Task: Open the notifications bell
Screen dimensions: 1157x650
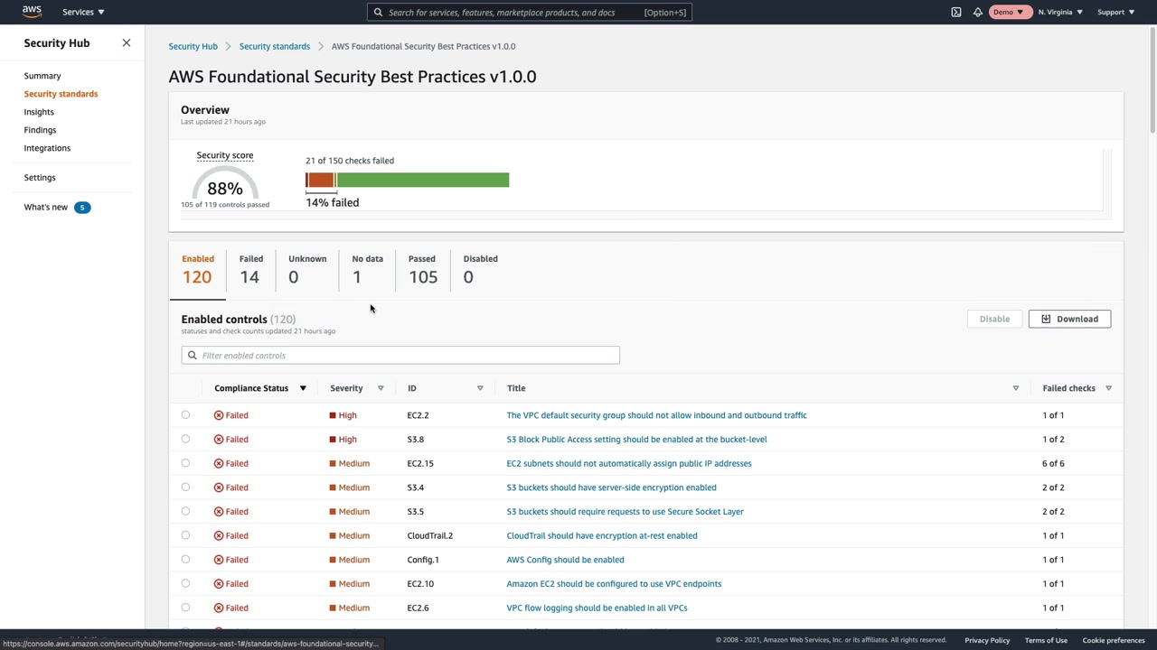Action: [978, 12]
